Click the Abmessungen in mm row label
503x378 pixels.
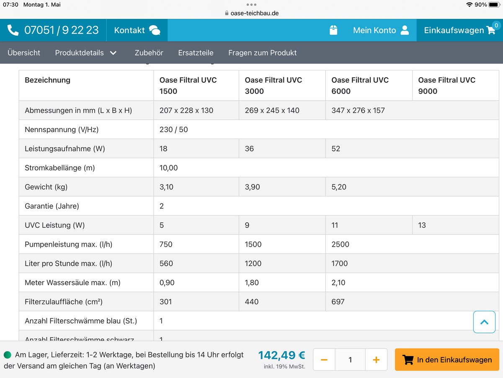point(78,110)
